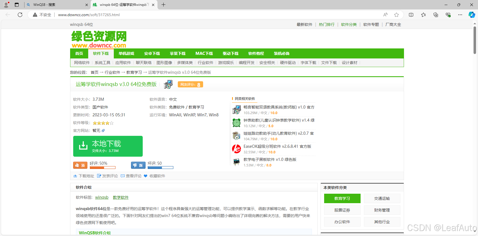Click the green 本地下载 download button
This screenshot has height=236, width=478.
(x=108, y=146)
